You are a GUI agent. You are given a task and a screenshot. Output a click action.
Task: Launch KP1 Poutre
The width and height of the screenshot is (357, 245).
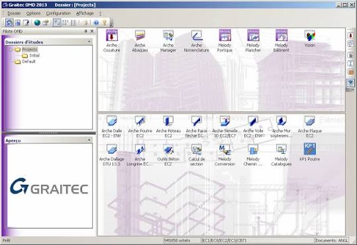click(310, 152)
